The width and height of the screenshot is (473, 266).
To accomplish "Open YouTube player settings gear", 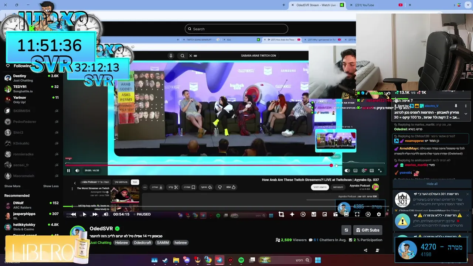I will coord(364,170).
